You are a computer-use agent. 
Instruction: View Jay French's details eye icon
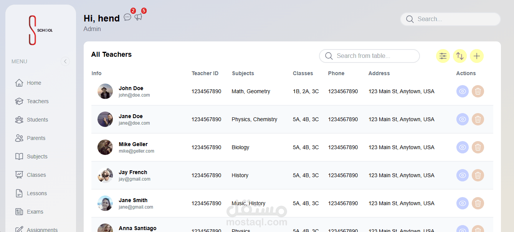click(x=463, y=175)
